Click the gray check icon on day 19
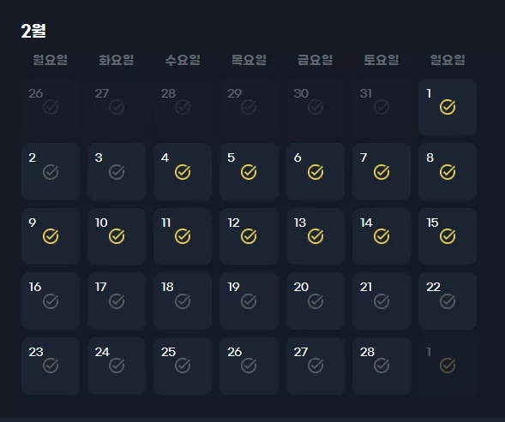The width and height of the screenshot is (505, 422). (x=249, y=301)
